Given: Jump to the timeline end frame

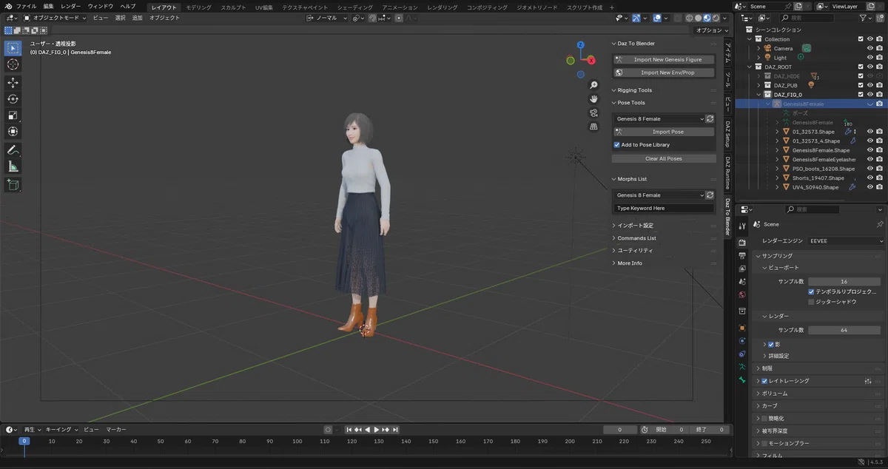Looking at the screenshot, I should [395, 430].
